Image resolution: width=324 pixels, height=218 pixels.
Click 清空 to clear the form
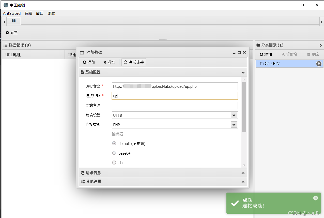[x=109, y=62]
